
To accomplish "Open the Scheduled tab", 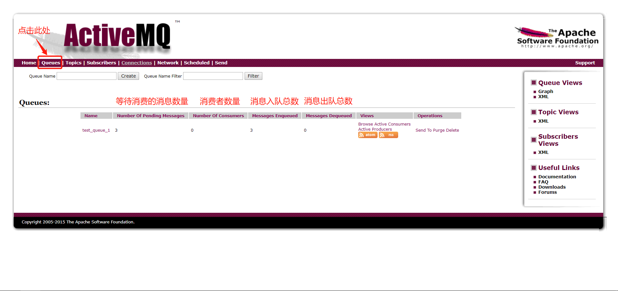I will 197,63.
